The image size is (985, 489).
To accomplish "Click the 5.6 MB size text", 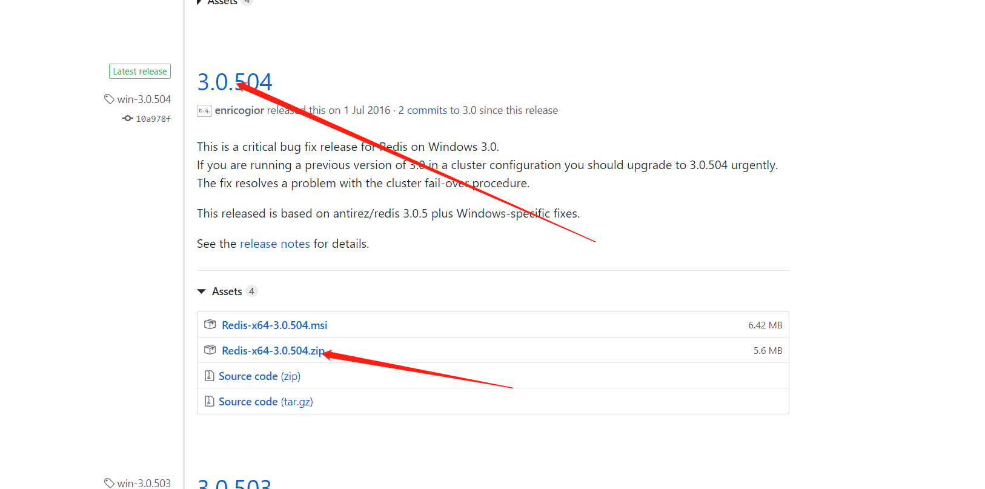I will 768,351.
